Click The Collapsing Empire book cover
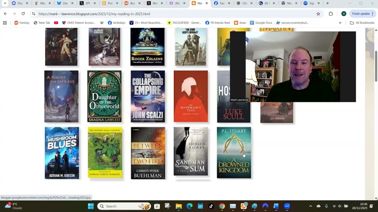378x212 pixels. click(148, 96)
